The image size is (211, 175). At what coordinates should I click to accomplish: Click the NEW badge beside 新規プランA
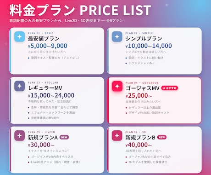click(x=64, y=137)
